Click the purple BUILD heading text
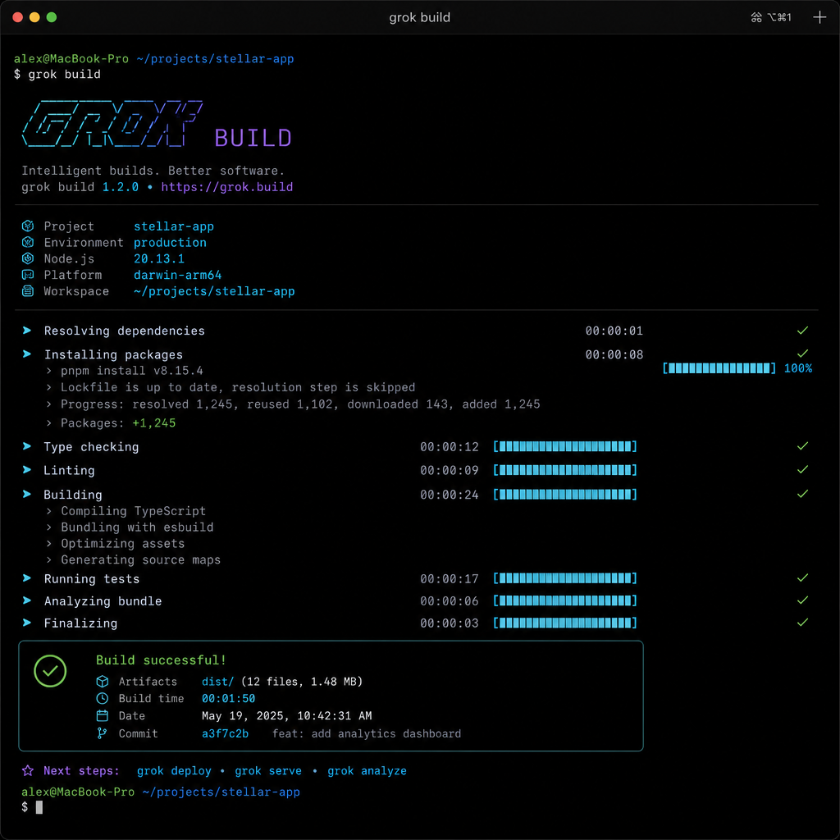840x840 pixels. click(253, 138)
